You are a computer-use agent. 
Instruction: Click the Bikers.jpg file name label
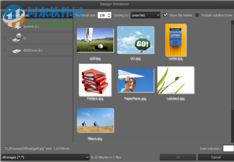click(x=95, y=139)
